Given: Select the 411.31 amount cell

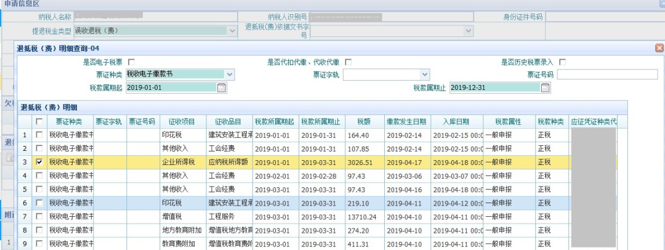Looking at the screenshot, I should 365,244.
